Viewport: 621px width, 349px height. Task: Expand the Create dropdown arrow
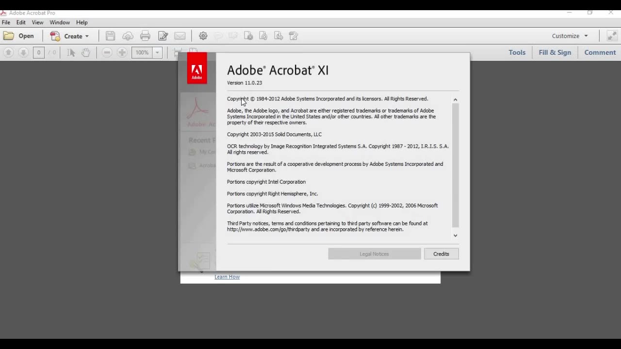87,36
